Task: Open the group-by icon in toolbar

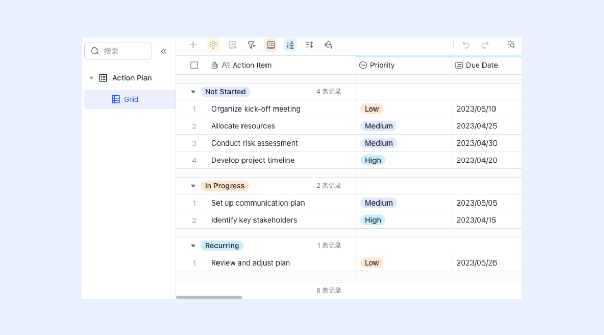Action: (271, 45)
